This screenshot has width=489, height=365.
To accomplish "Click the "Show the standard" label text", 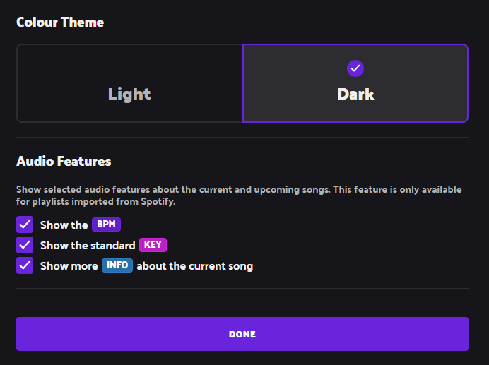I will pos(88,246).
